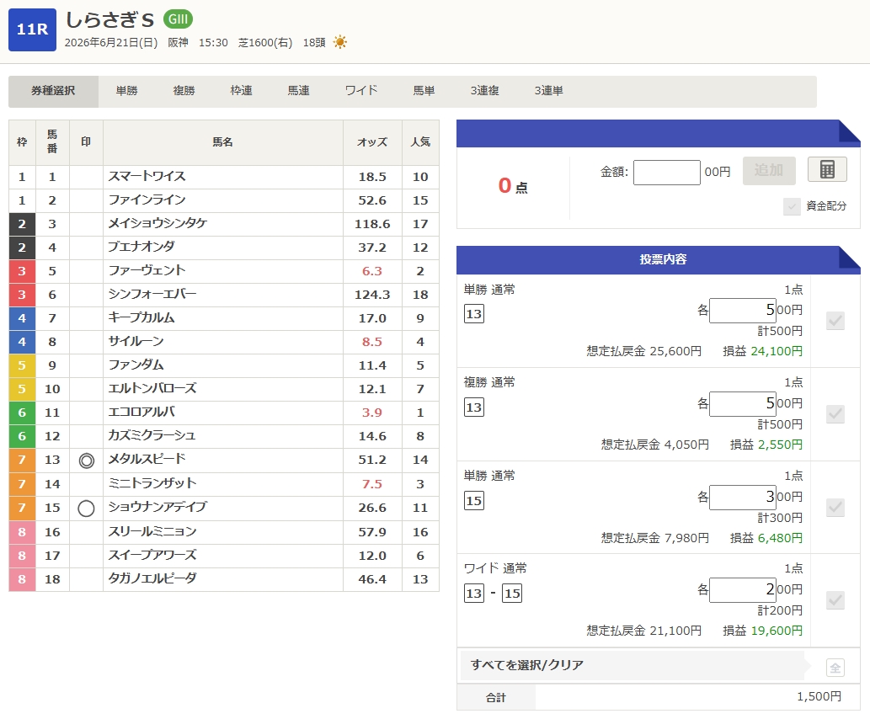The image size is (870, 719).
Task: Edit amount field for 単勝 13
Action: (x=742, y=310)
